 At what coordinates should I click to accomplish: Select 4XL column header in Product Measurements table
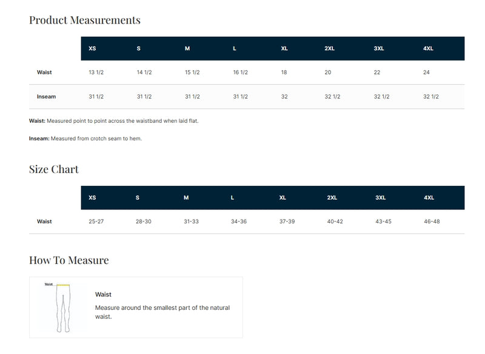point(428,48)
